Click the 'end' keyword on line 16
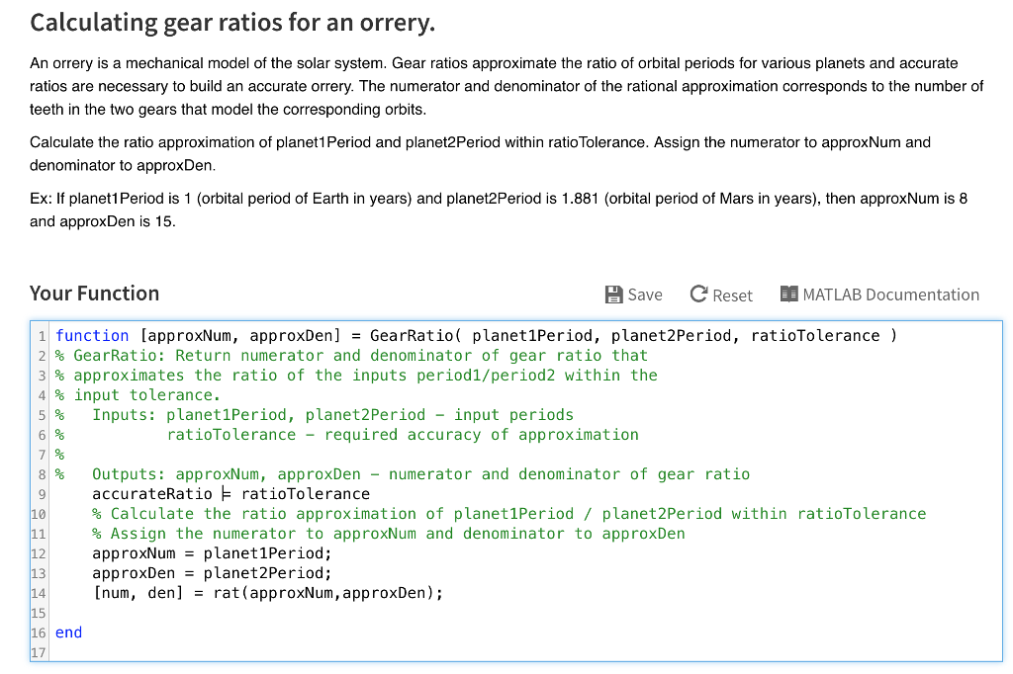 pyautogui.click(x=68, y=632)
